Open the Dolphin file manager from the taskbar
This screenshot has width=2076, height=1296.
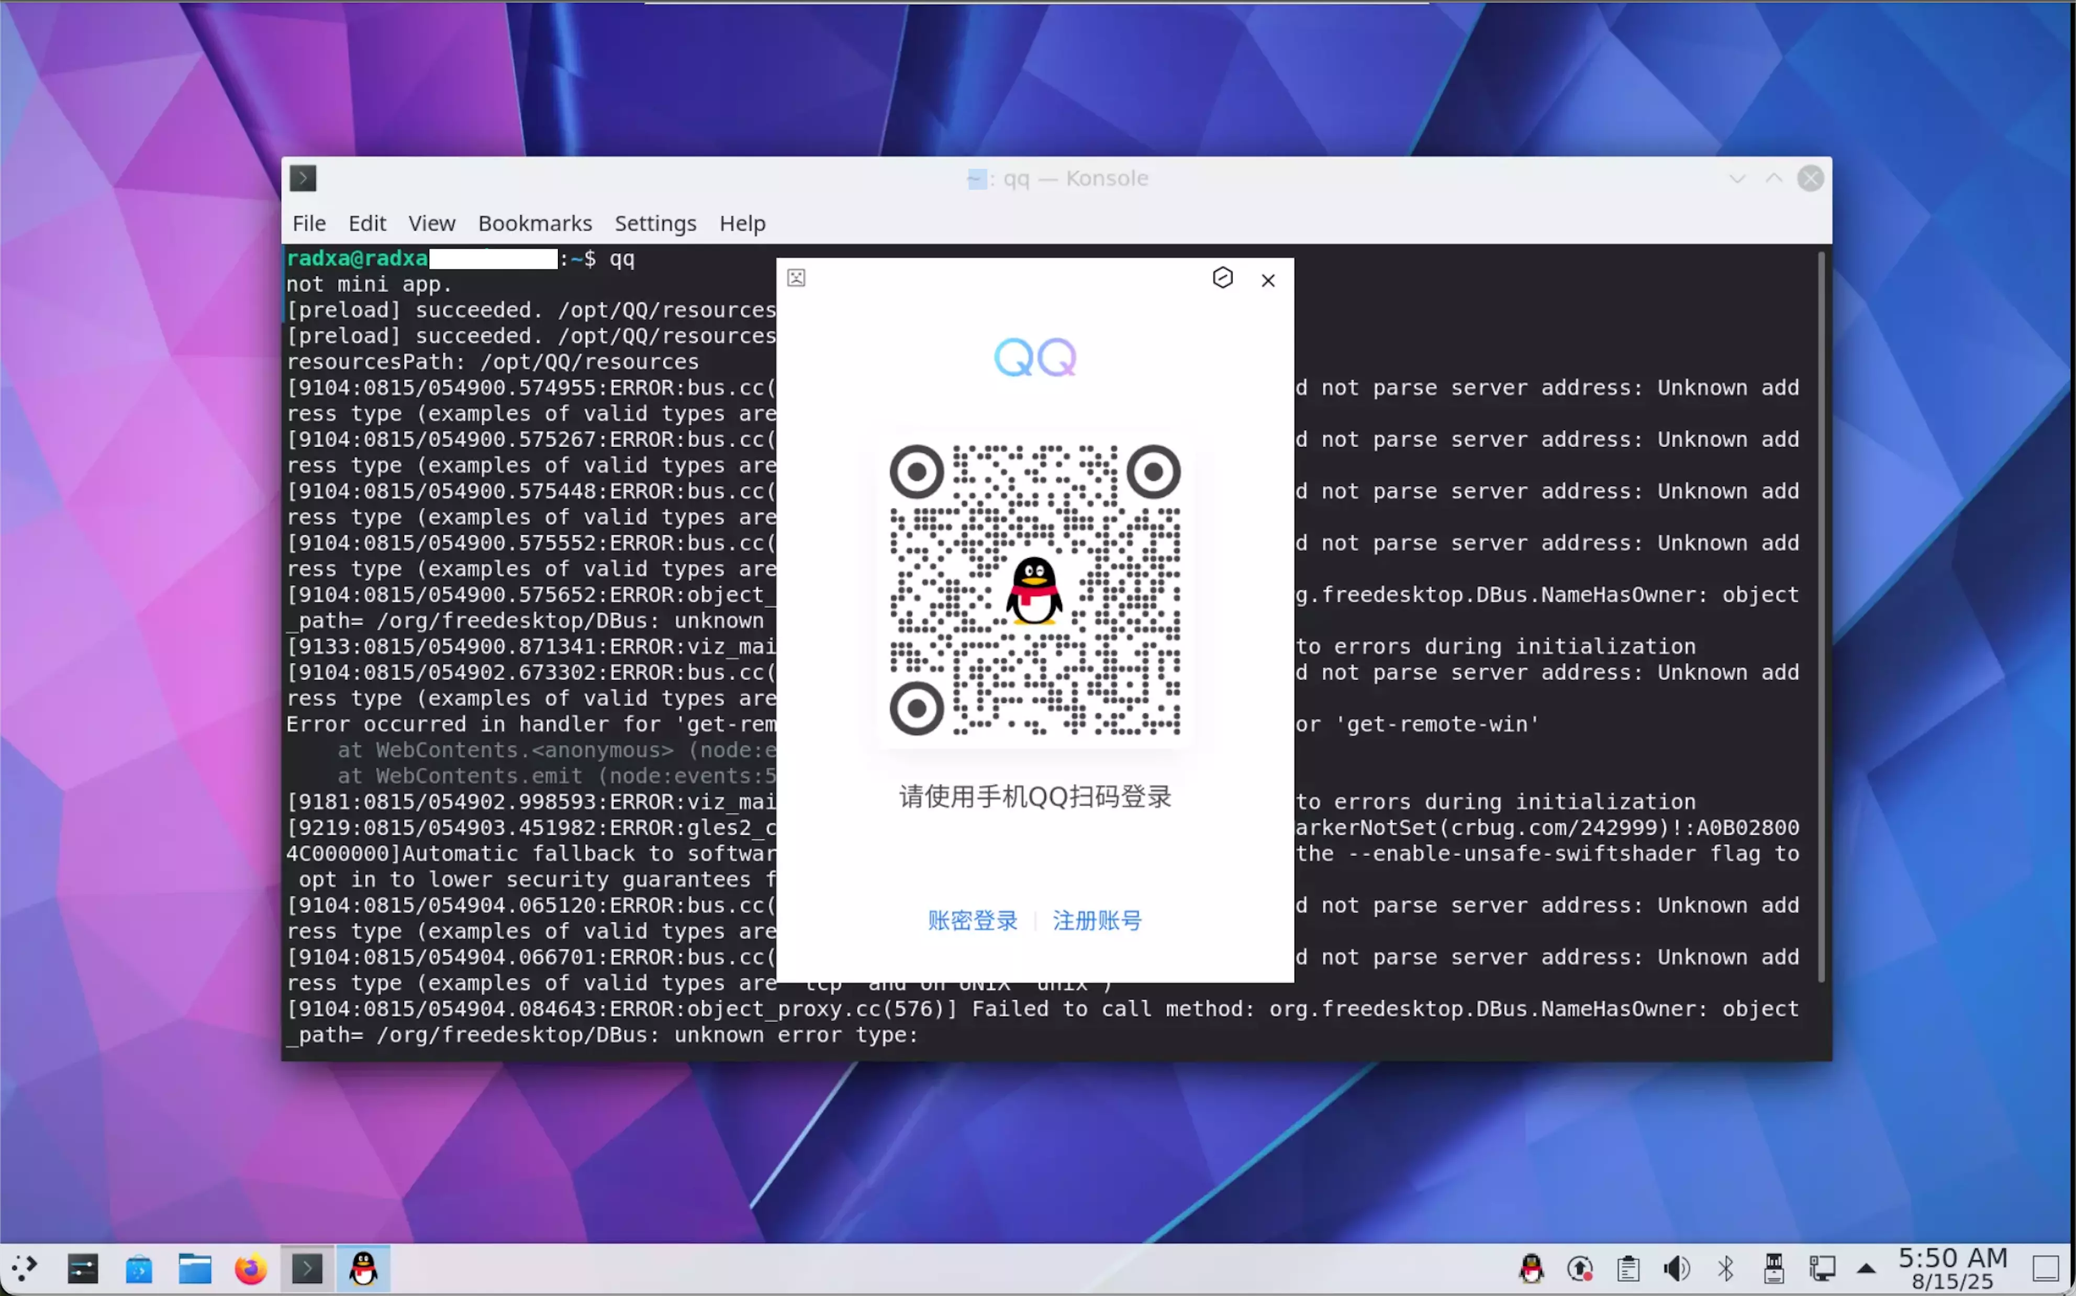tap(195, 1269)
